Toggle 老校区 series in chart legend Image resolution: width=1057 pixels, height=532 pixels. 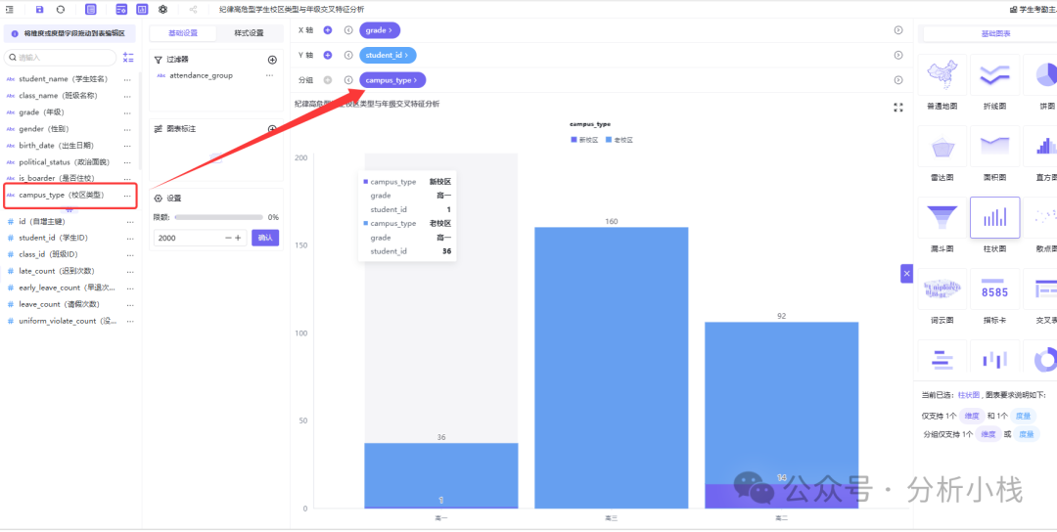click(x=620, y=140)
